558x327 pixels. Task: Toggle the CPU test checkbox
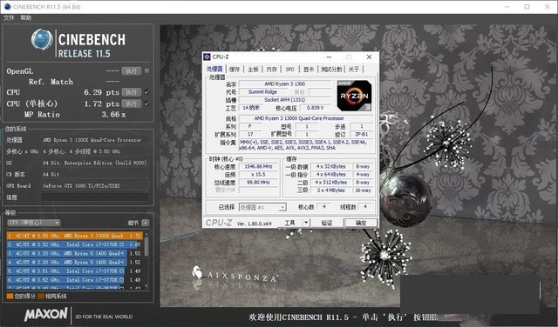(147, 92)
